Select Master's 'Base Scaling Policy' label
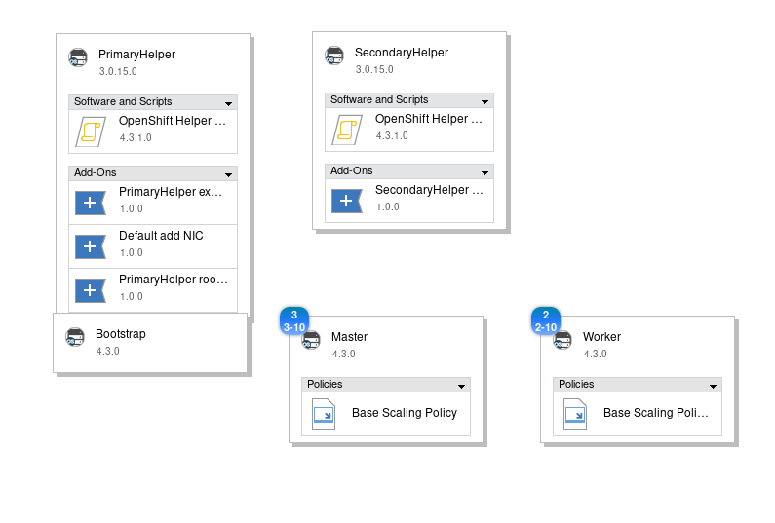Screen dimensions: 775x523 [x=405, y=413]
